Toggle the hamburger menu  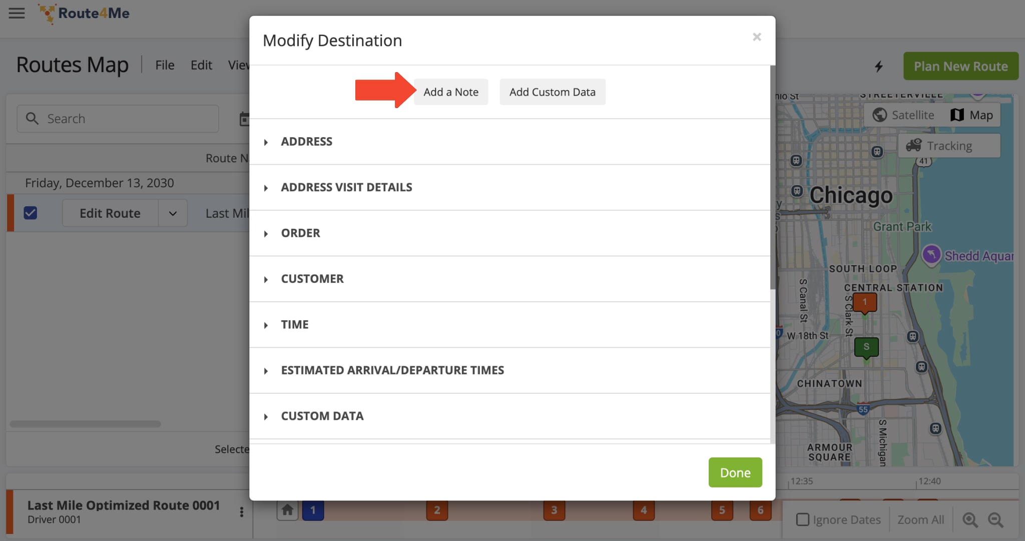click(x=17, y=12)
